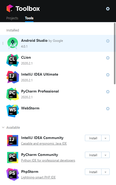Viewport: 116px width, 185px height.
Task: Open WebStorm's settings hexagon
Action: pos(108,109)
